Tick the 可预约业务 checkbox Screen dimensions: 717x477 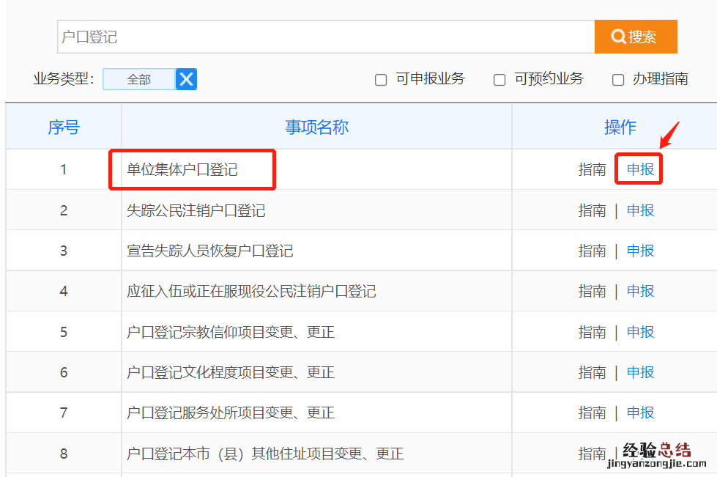pyautogui.click(x=499, y=80)
